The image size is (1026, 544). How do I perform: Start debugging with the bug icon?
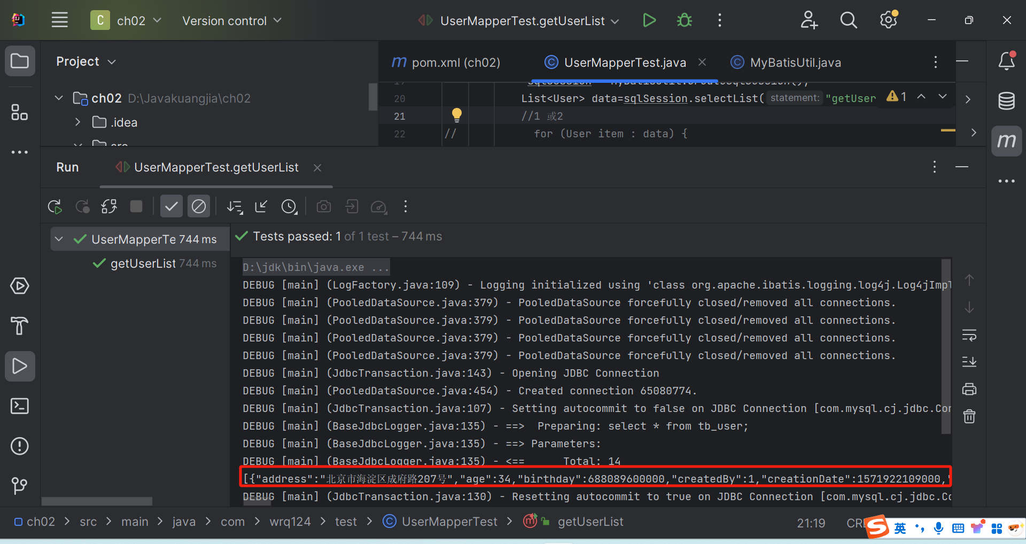click(x=684, y=20)
